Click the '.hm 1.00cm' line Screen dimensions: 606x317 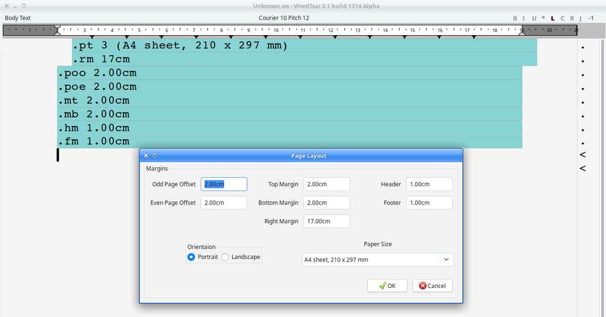click(x=290, y=128)
